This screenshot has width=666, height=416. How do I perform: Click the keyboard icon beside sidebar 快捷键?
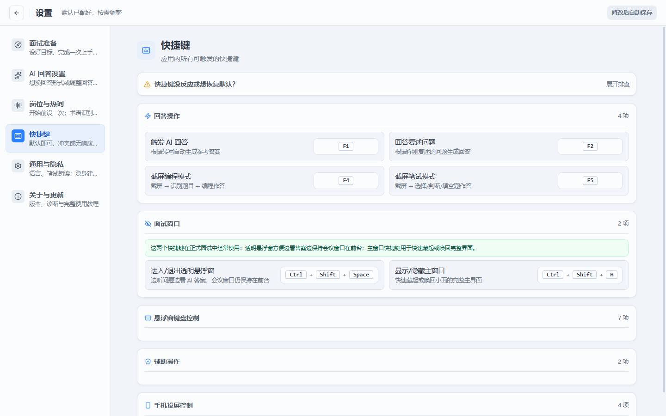click(x=18, y=136)
